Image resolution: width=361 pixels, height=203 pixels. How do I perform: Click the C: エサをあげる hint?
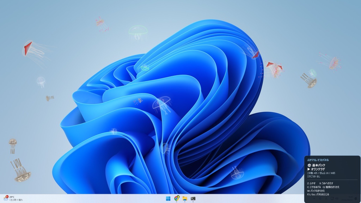314,187
